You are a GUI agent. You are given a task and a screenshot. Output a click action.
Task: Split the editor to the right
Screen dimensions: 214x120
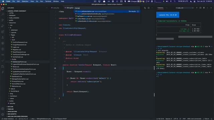coord(148,8)
